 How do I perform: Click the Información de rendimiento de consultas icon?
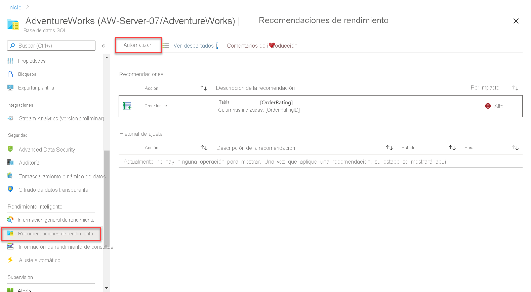tap(10, 246)
